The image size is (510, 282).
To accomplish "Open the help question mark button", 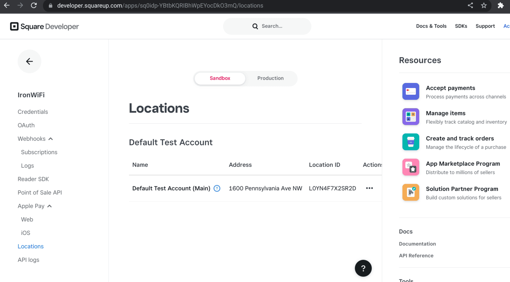I will 363,268.
